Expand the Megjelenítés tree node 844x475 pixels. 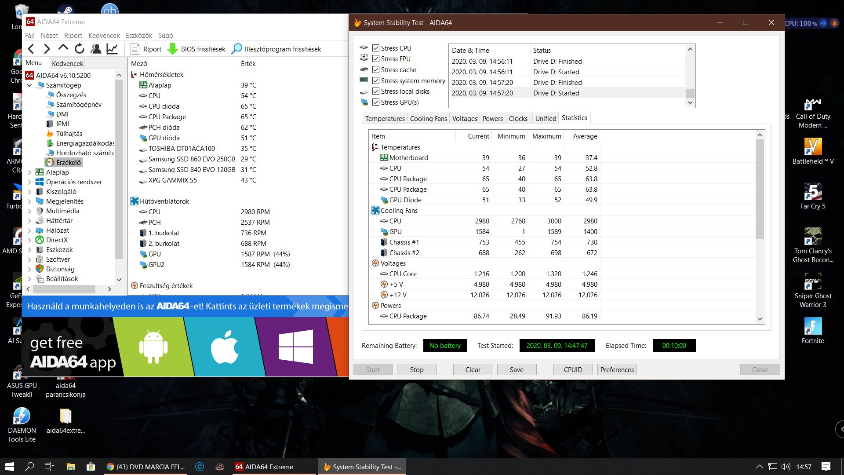click(x=29, y=201)
